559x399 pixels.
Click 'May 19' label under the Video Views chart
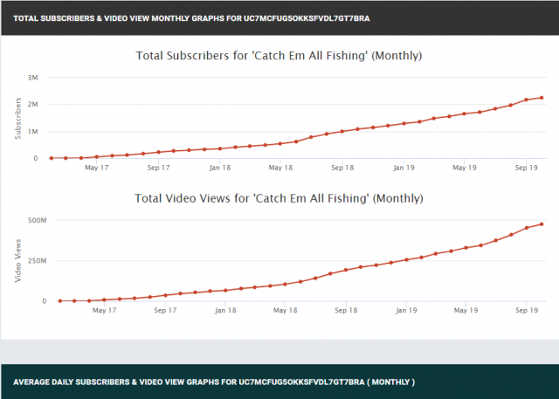tap(466, 310)
